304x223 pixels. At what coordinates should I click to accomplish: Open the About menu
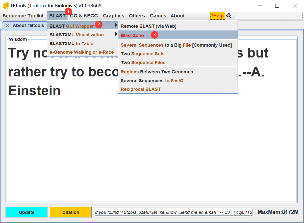click(178, 16)
